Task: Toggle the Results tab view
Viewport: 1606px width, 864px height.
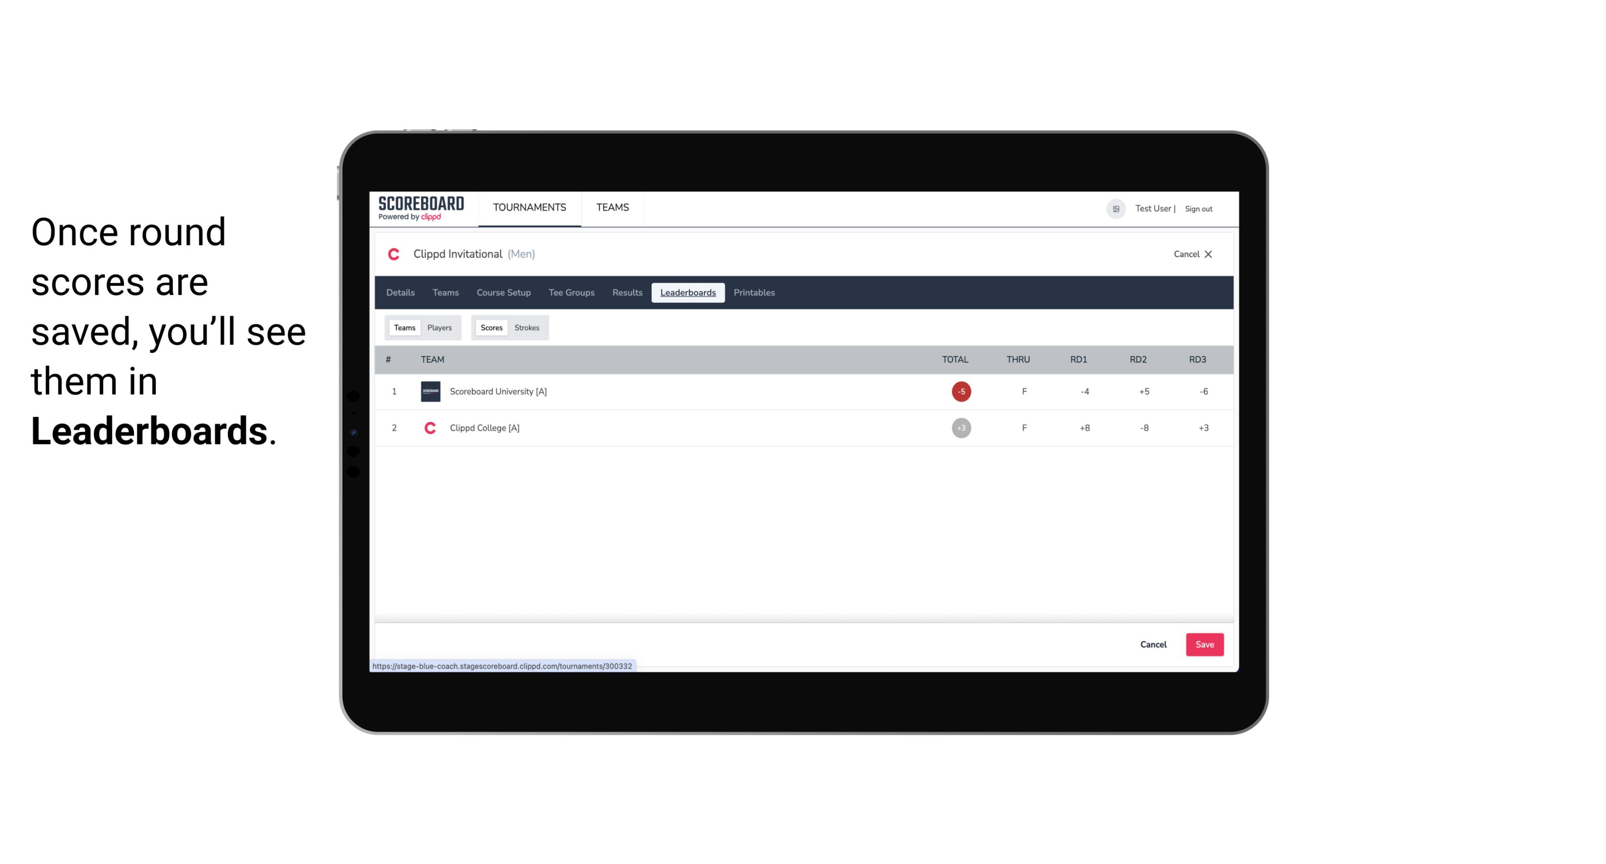Action: (626, 293)
